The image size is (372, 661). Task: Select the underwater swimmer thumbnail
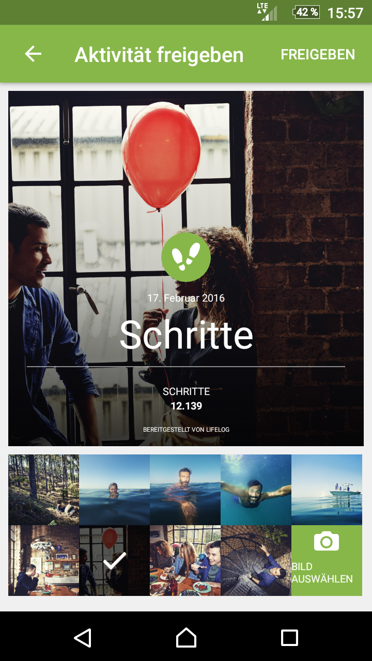coord(256,490)
